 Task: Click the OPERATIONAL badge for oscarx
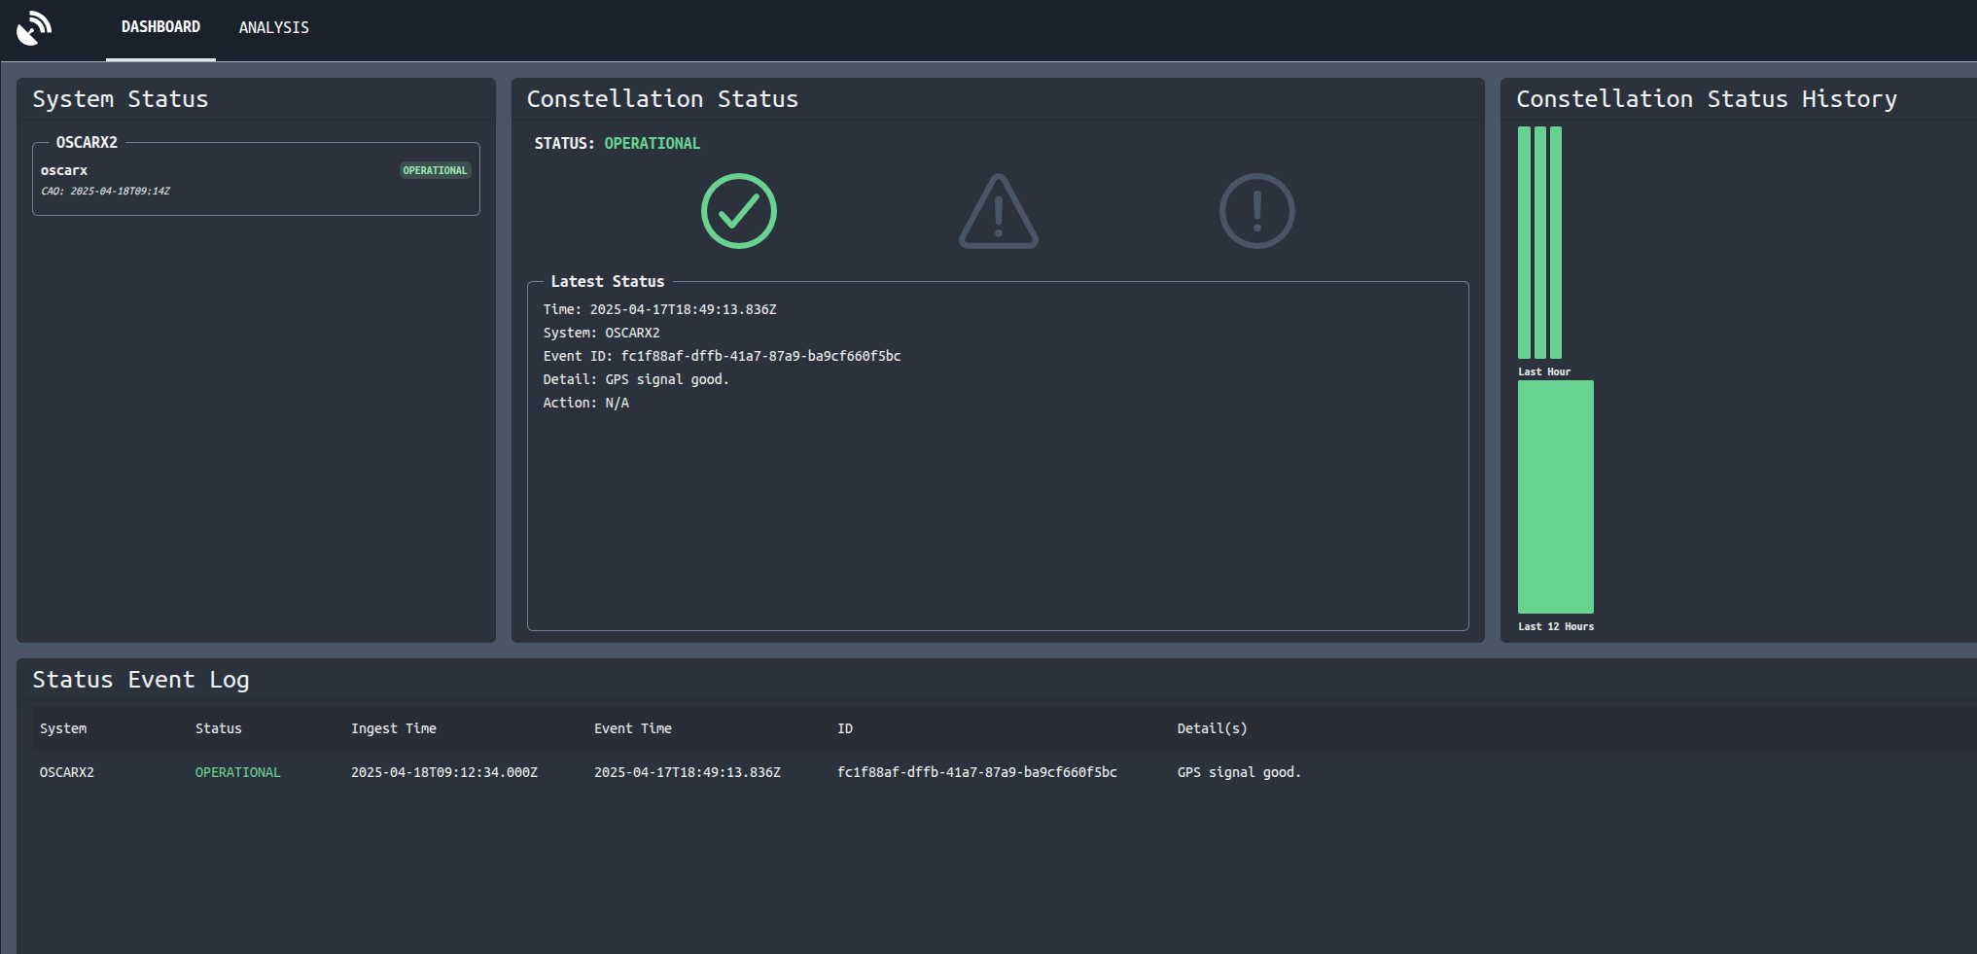point(436,170)
